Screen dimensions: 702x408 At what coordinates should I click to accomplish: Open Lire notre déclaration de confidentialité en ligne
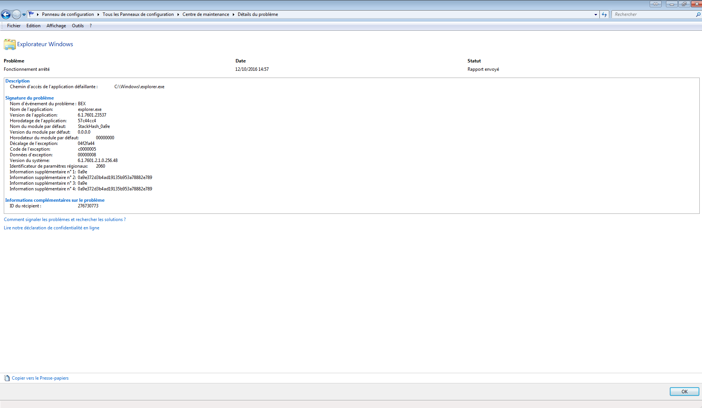click(x=51, y=227)
